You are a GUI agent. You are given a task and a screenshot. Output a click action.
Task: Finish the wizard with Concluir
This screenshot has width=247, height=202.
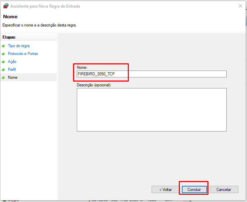pyautogui.click(x=194, y=190)
